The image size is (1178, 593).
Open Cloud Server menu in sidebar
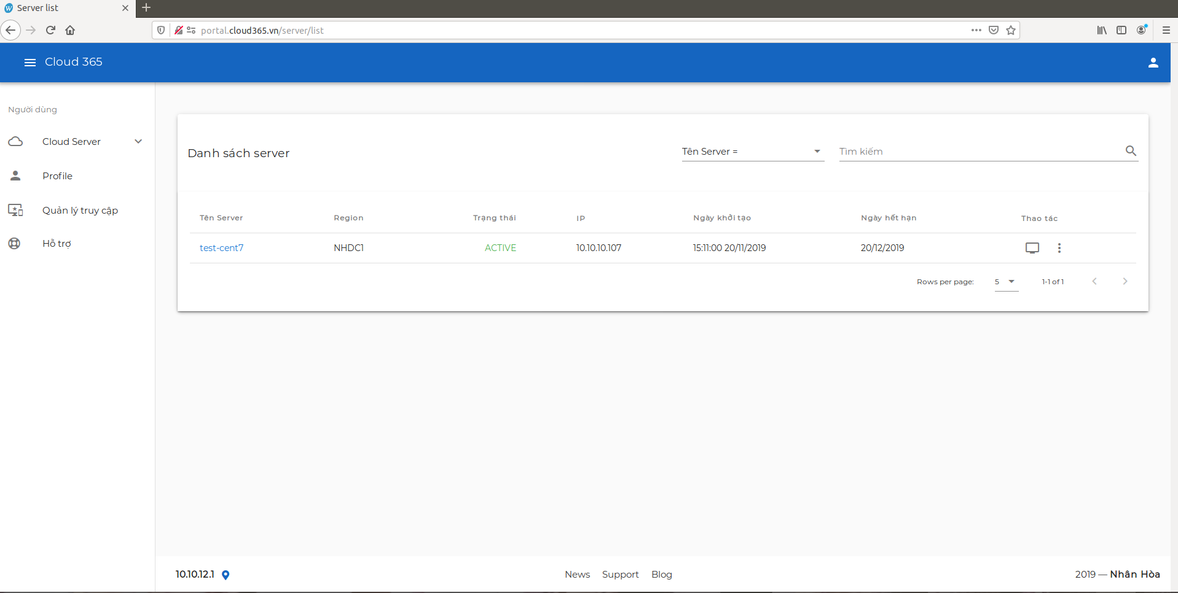tap(77, 141)
